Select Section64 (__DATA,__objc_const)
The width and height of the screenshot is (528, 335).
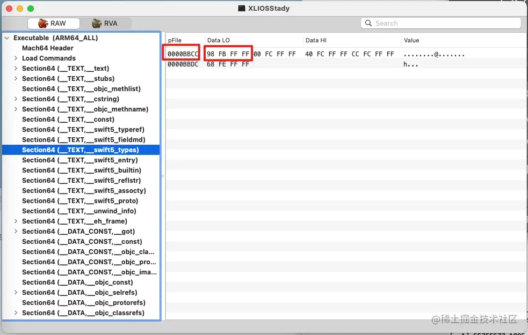81,282
